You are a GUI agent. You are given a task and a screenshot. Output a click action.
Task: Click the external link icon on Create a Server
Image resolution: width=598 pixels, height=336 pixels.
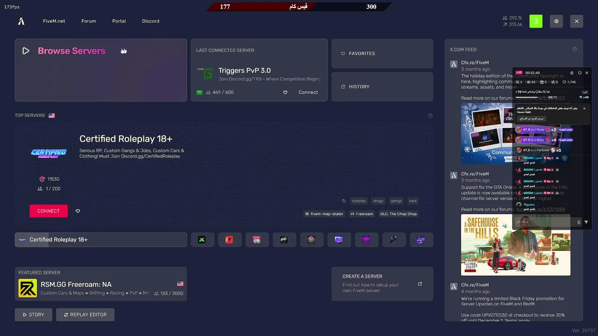pos(420,284)
